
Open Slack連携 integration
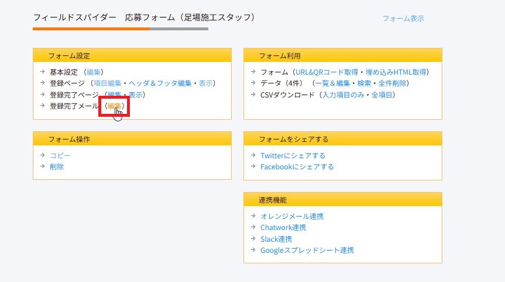[276, 239]
